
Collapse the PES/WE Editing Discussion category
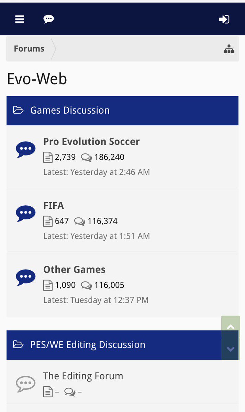(x=18, y=345)
